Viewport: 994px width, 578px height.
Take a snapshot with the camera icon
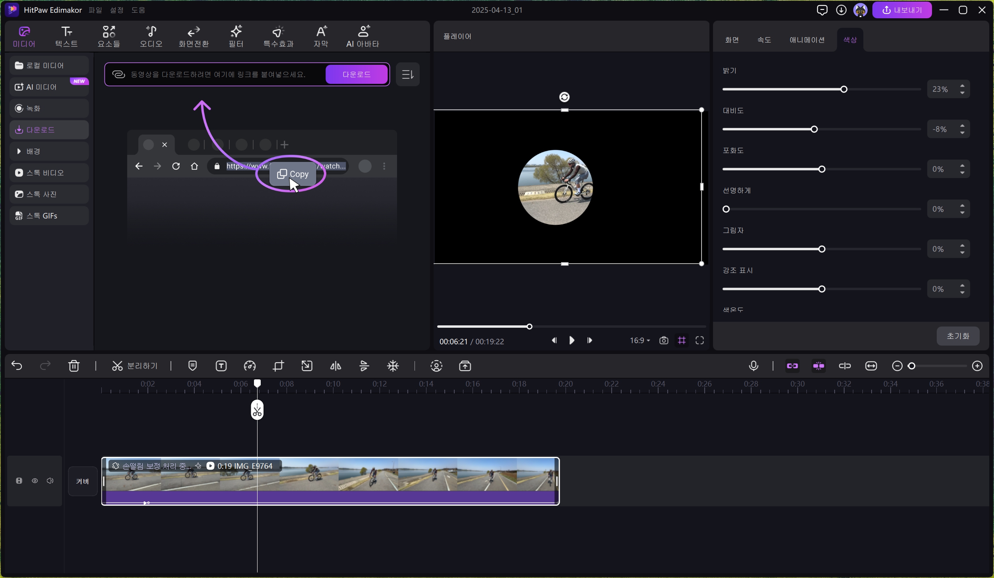click(663, 340)
